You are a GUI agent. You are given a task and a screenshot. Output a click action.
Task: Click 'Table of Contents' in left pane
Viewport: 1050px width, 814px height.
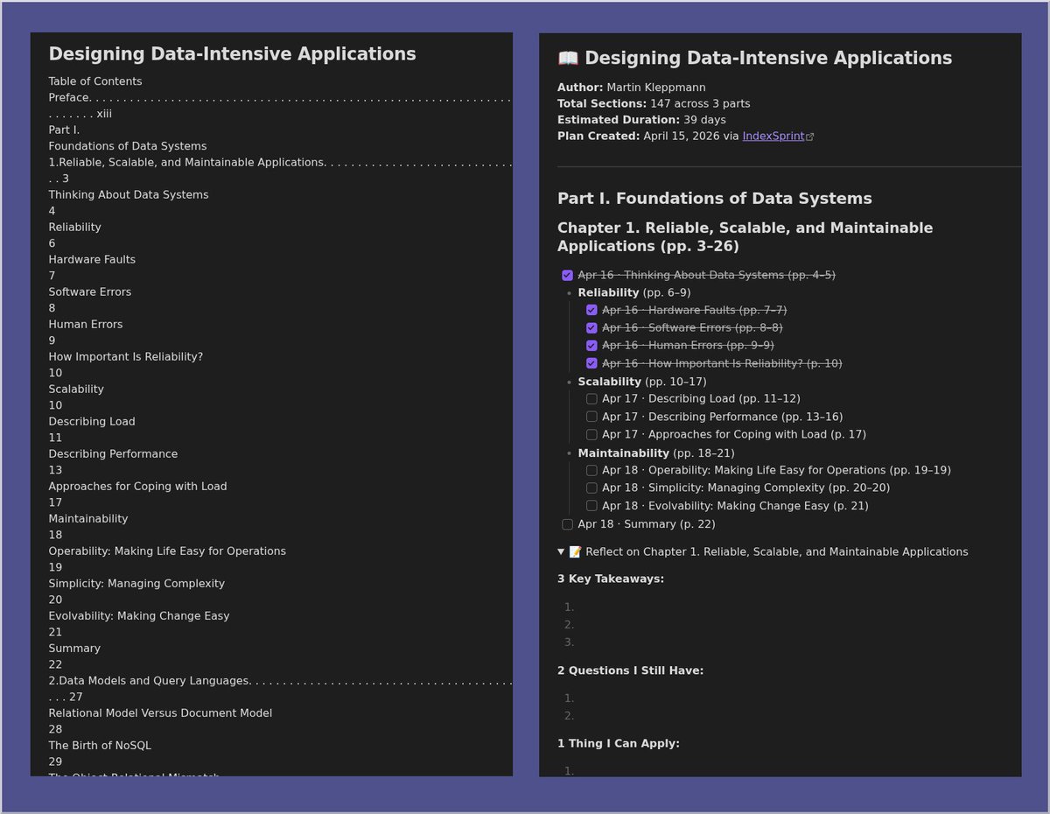tap(95, 81)
